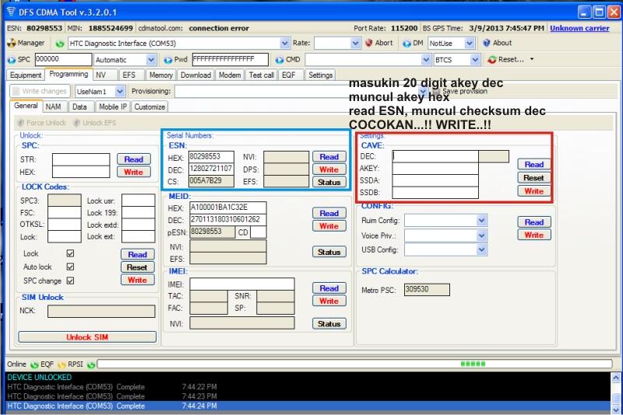This screenshot has width=623, height=415.
Task: Click the Pwd send icon
Action: pos(168,60)
